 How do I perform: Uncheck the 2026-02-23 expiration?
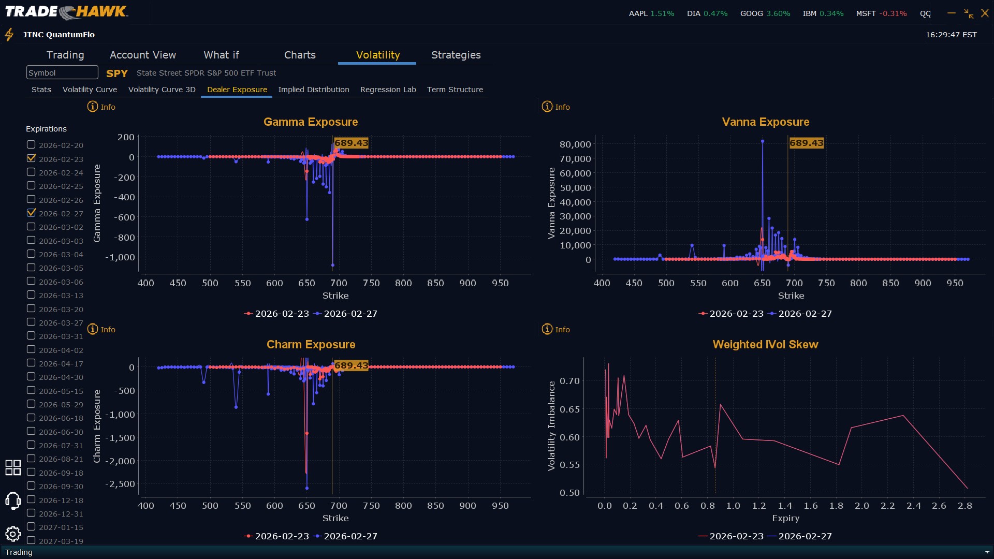[x=31, y=158]
